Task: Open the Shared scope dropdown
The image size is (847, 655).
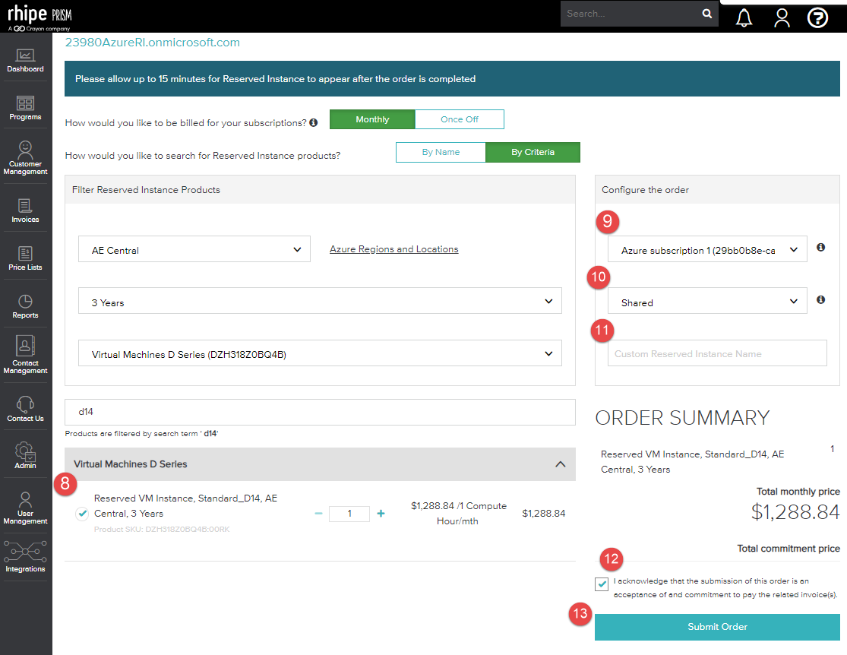Action: 707,301
